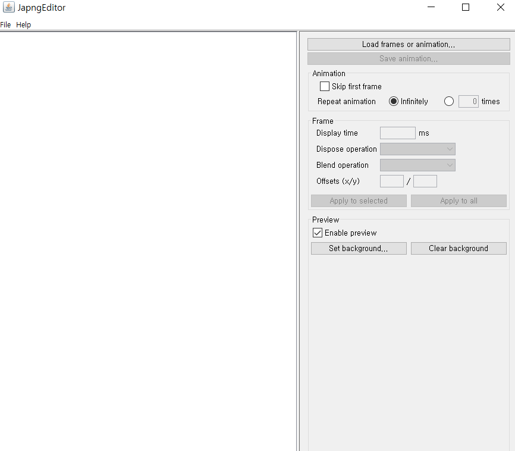Open the File menu
The height and width of the screenshot is (451, 515).
click(x=5, y=24)
